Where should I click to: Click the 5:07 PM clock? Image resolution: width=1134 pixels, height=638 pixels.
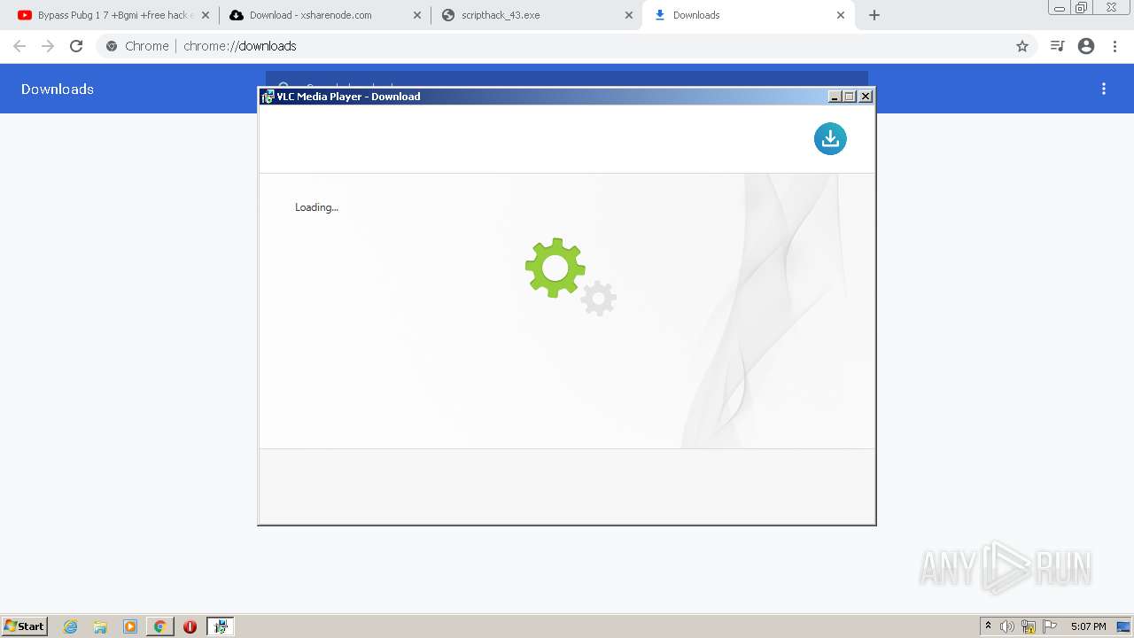pyautogui.click(x=1088, y=626)
